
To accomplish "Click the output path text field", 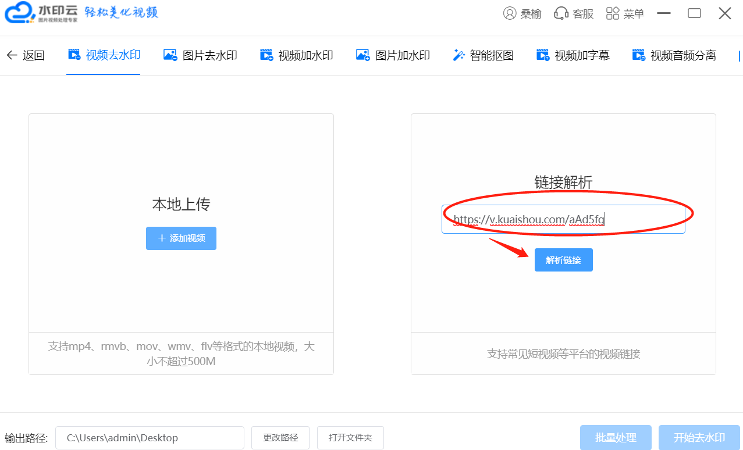I will pyautogui.click(x=150, y=438).
